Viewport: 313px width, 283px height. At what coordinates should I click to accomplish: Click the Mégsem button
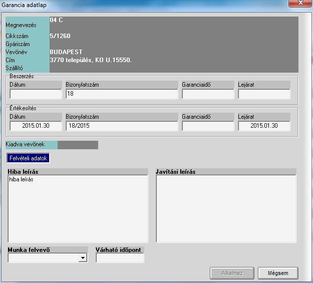[x=278, y=273]
